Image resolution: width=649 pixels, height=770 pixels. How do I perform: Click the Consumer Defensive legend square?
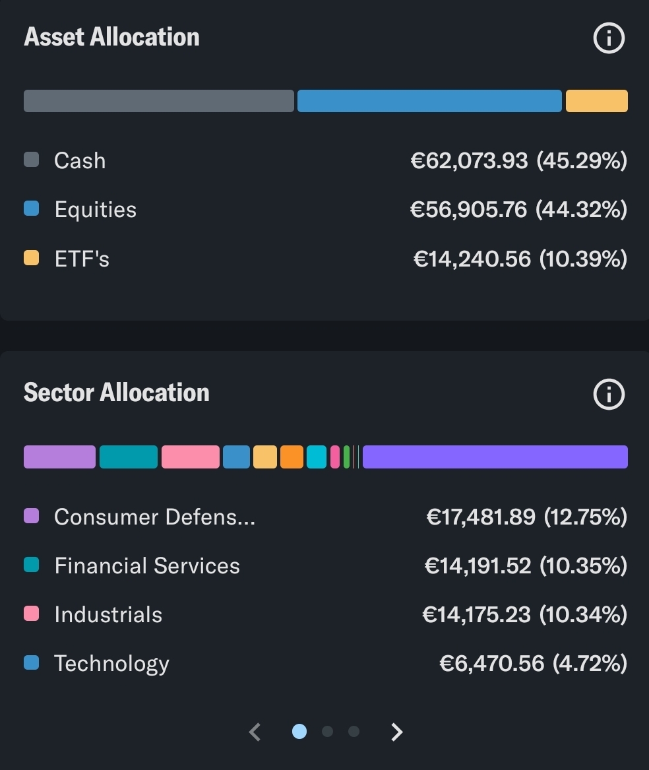pos(31,516)
